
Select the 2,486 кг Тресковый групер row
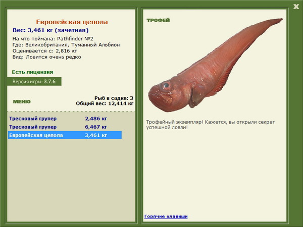click(x=65, y=119)
